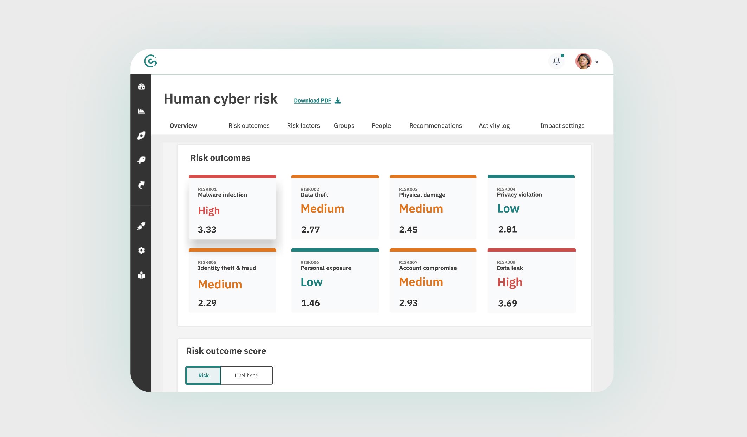Click the download arrow icon beside PDF link
The width and height of the screenshot is (747, 437).
(x=338, y=100)
